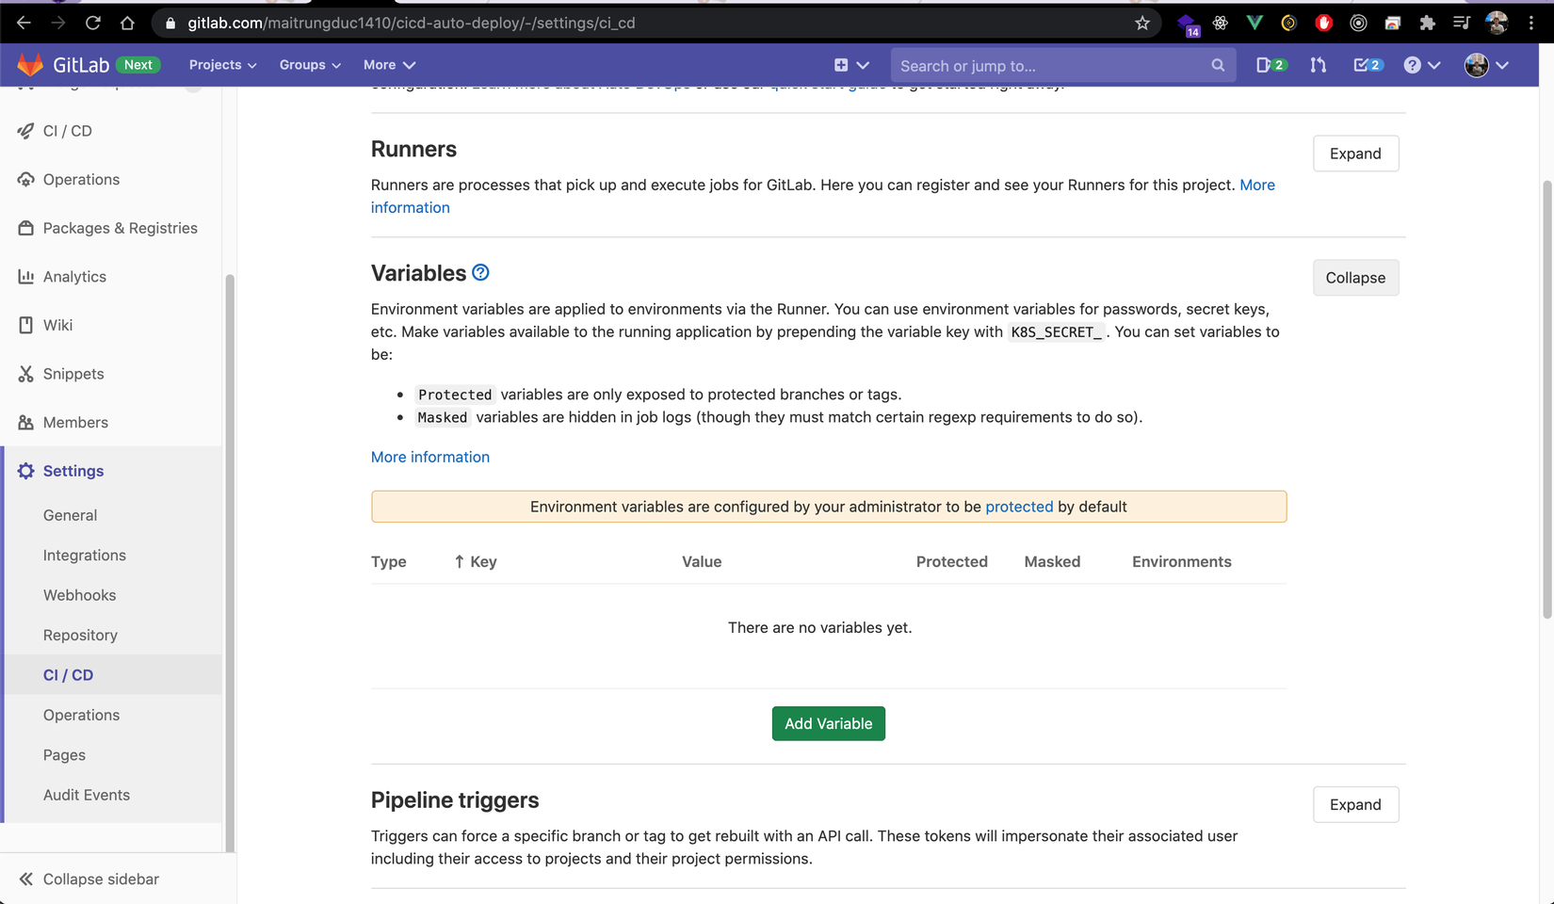Viewport: 1554px width, 904px height.
Task: Collapse the Variables section
Action: (x=1355, y=278)
